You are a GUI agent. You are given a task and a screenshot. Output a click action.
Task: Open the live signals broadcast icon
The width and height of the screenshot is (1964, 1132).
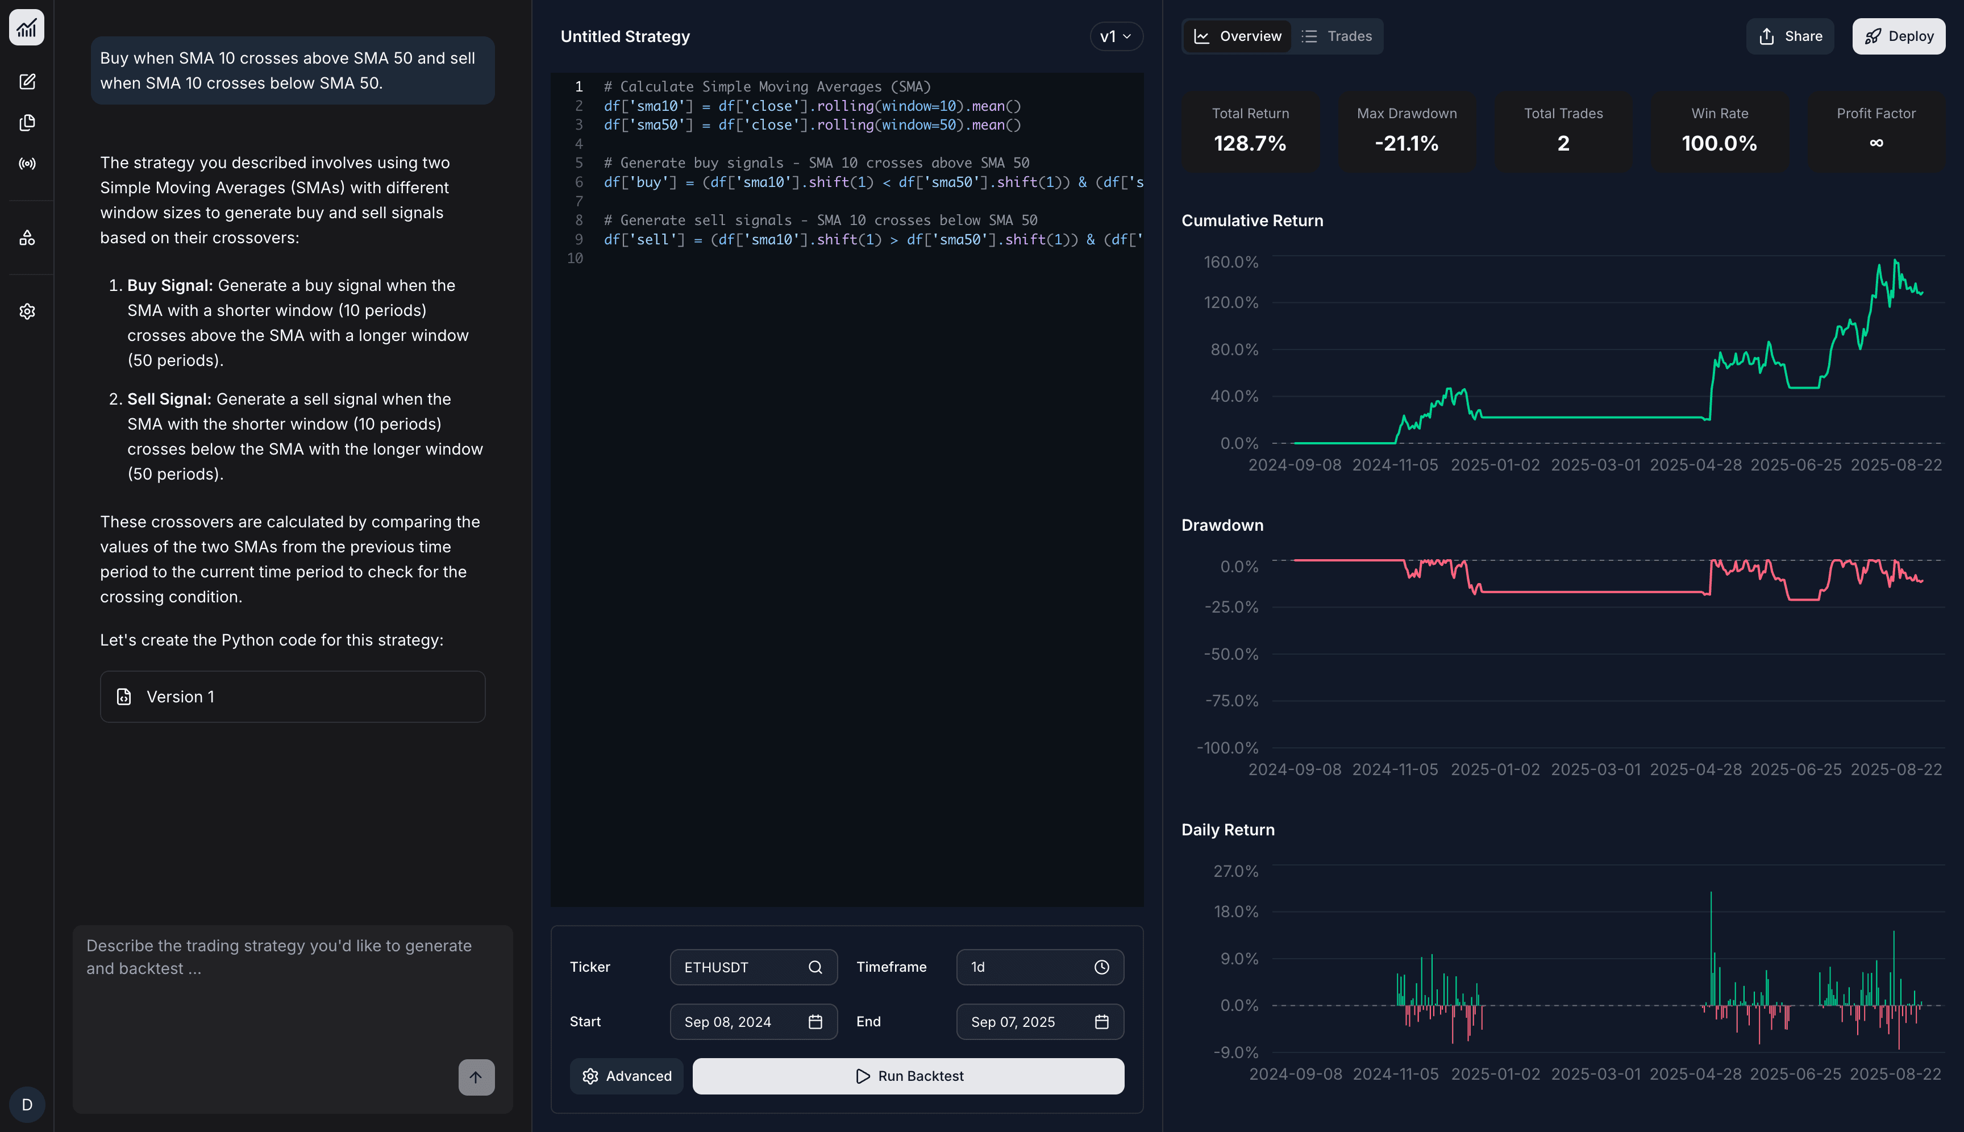27,163
